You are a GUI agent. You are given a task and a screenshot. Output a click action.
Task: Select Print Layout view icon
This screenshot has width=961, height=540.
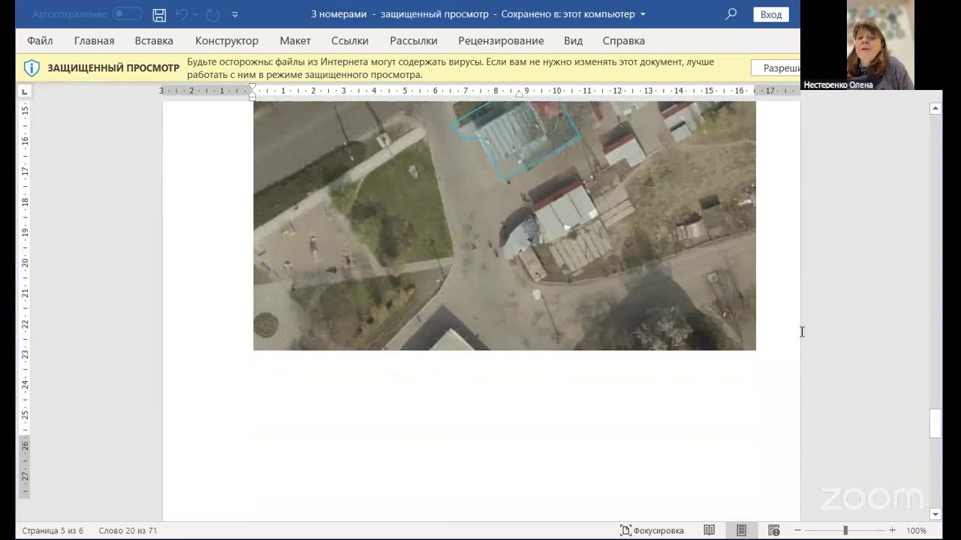coord(741,530)
